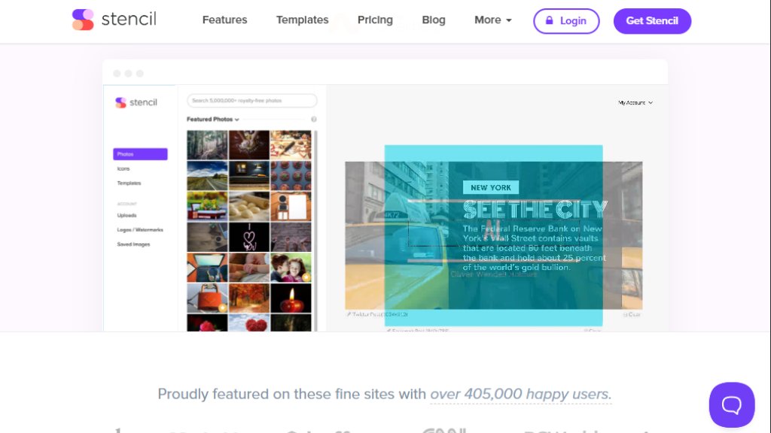
Task: Expand the More dropdown menu
Action: coord(492,20)
